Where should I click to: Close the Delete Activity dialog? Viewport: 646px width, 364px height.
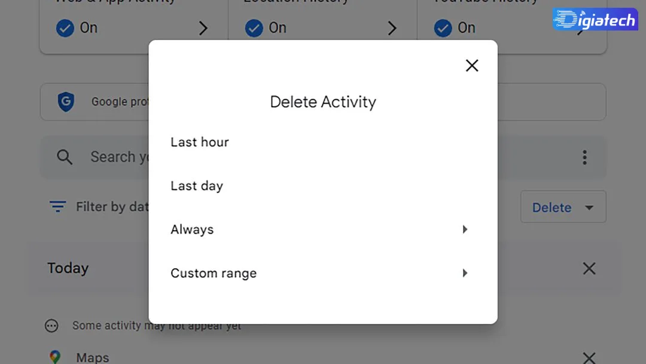(x=472, y=65)
